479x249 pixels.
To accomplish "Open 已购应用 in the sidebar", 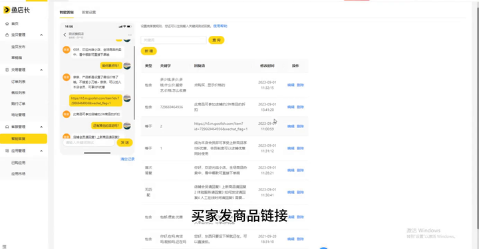I will point(19,163).
